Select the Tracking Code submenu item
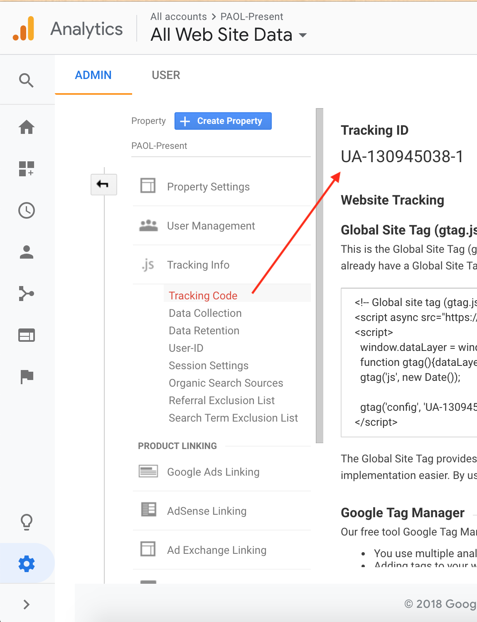 (203, 296)
